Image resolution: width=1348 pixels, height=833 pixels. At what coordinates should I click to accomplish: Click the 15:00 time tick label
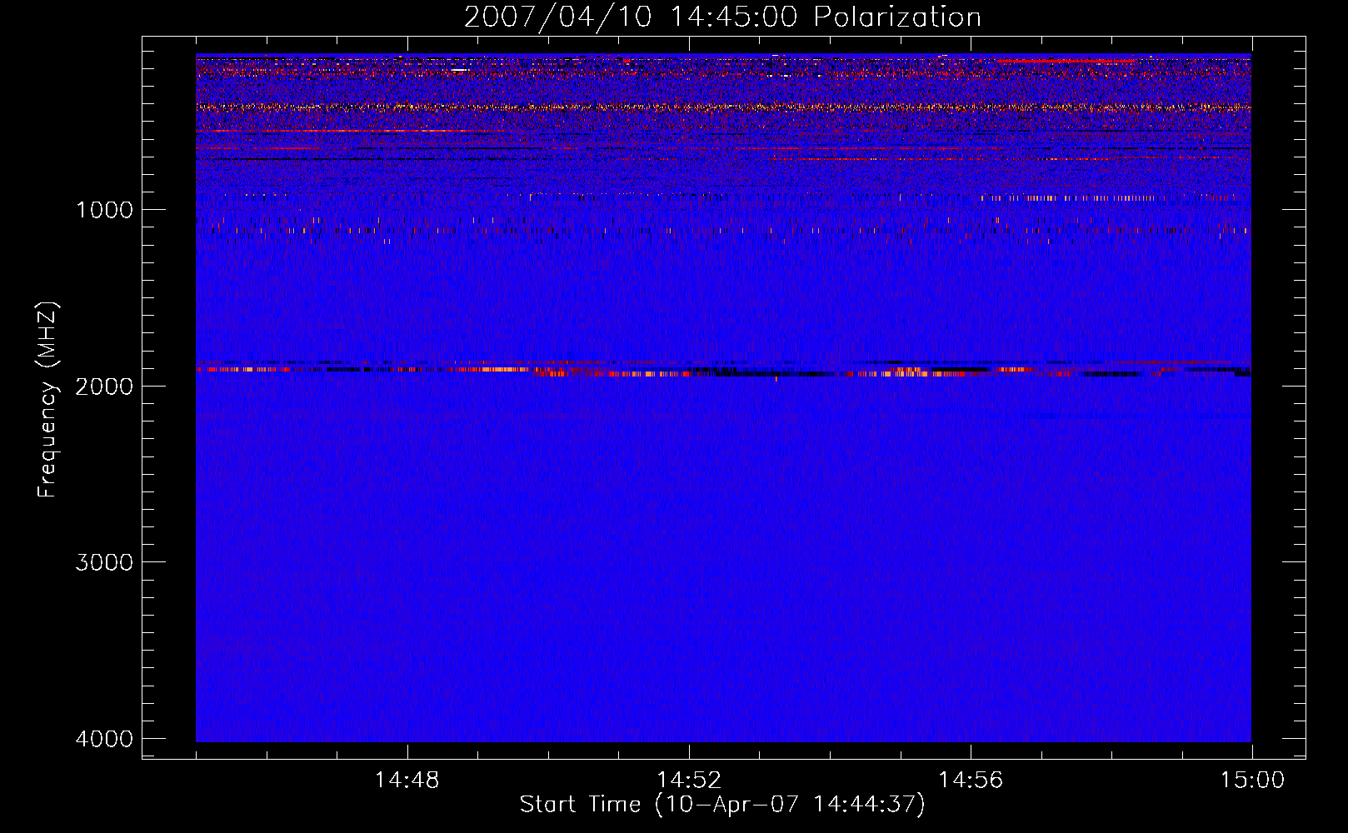pos(1252,781)
